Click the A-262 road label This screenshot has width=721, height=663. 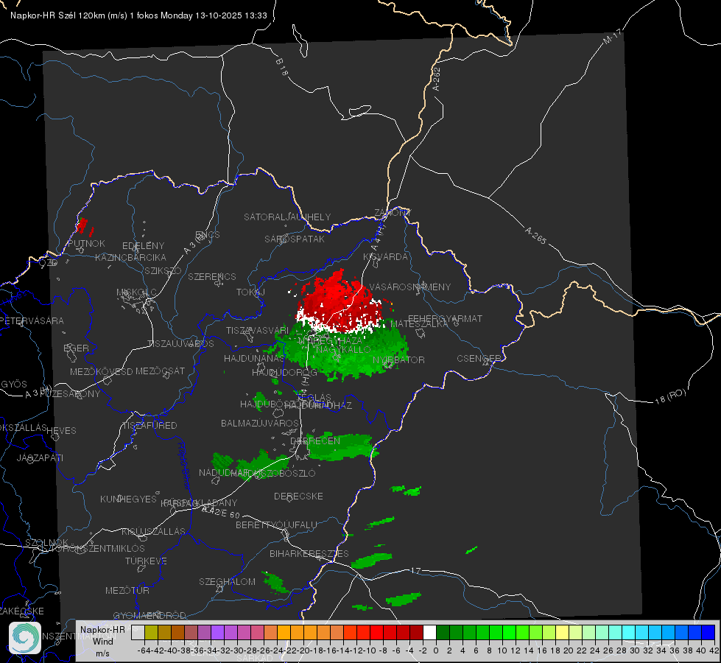[437, 79]
